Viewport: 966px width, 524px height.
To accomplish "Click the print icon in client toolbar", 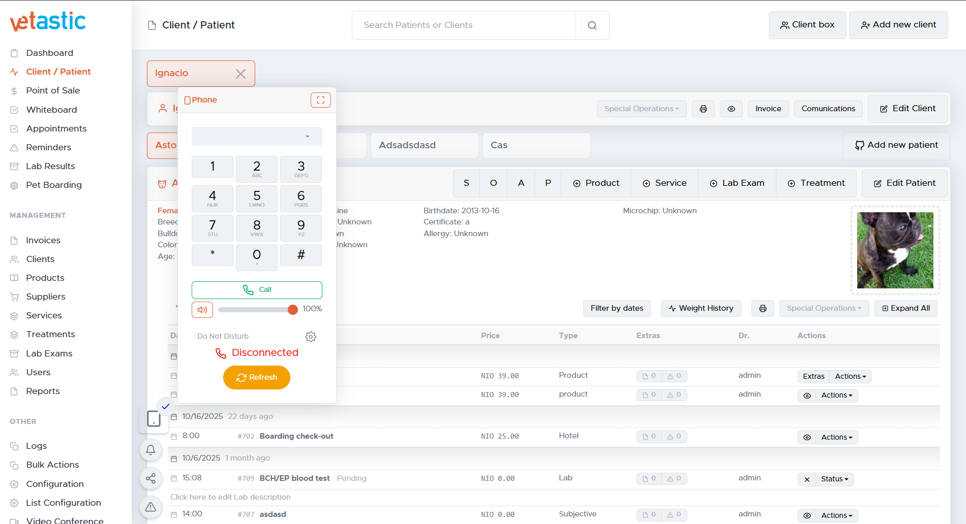I will 703,109.
